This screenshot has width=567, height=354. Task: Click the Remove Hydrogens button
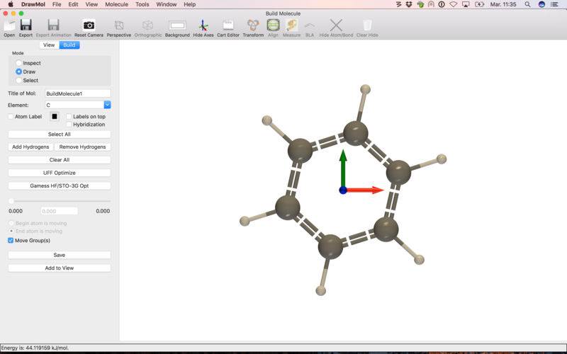pos(82,147)
